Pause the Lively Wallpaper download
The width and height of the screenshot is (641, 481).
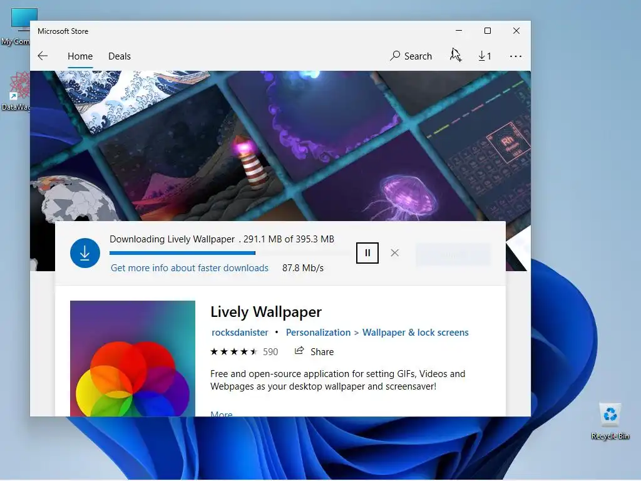click(367, 253)
